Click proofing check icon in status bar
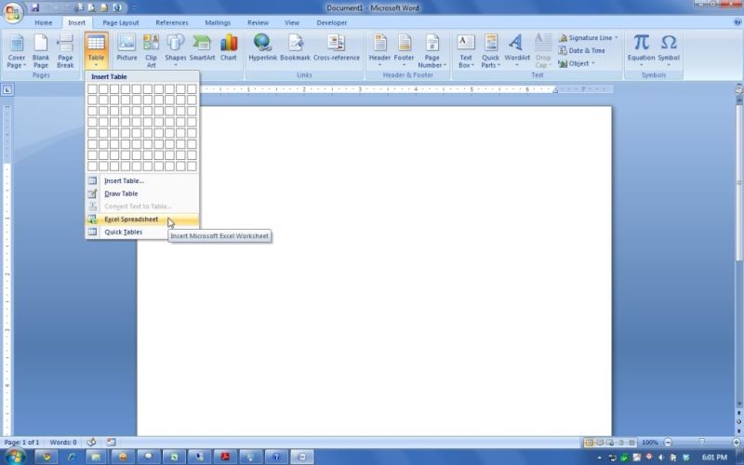The width and height of the screenshot is (744, 465). coord(91,443)
